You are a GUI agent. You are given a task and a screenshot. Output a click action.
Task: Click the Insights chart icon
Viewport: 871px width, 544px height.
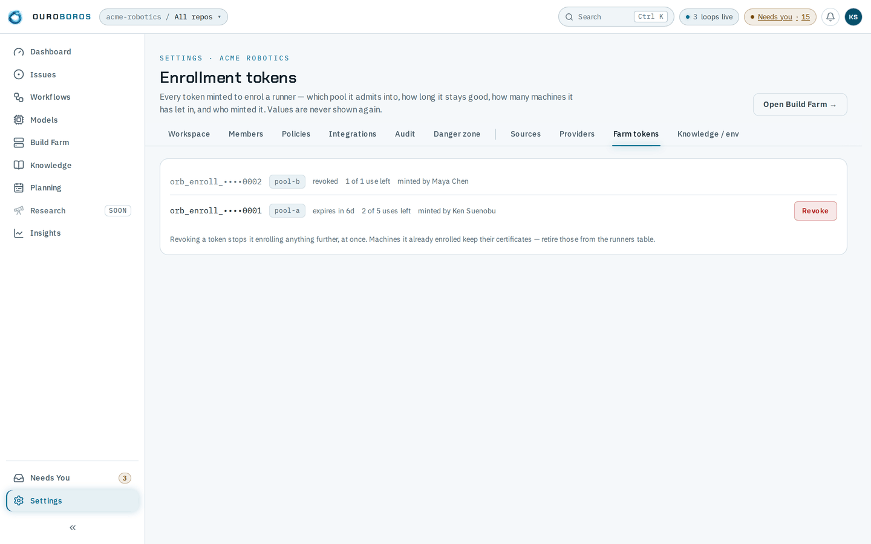[x=19, y=233]
